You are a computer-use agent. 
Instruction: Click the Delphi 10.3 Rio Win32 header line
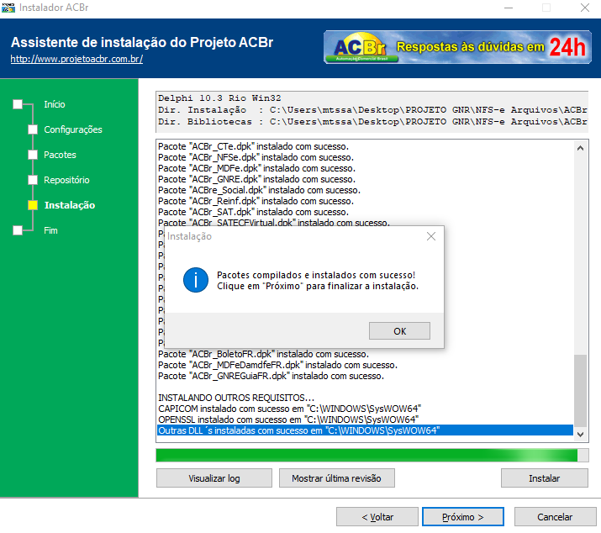219,98
